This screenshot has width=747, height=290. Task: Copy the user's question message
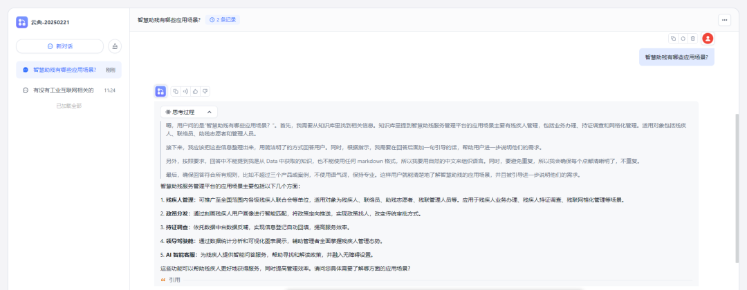(x=673, y=39)
